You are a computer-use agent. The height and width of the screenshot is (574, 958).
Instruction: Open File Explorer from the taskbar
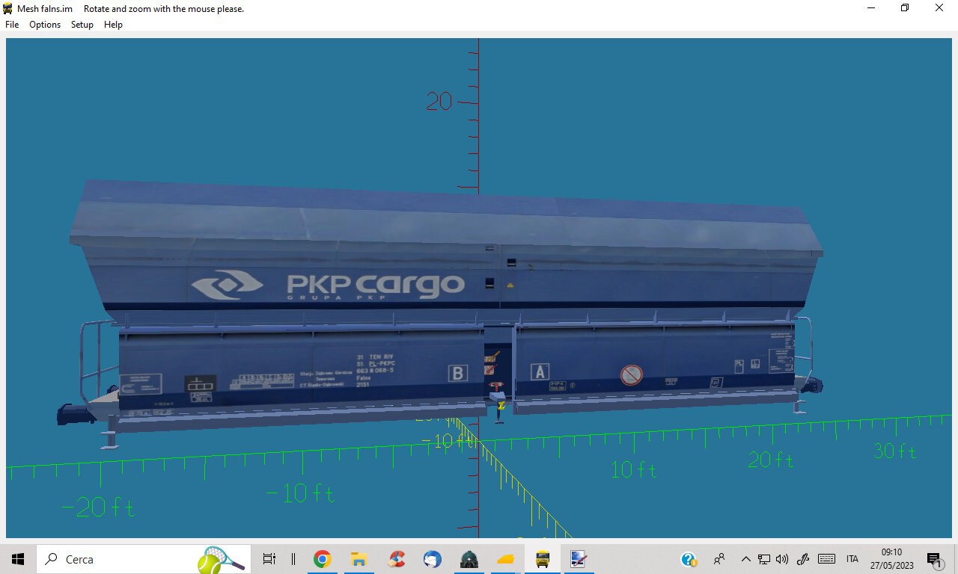point(359,559)
